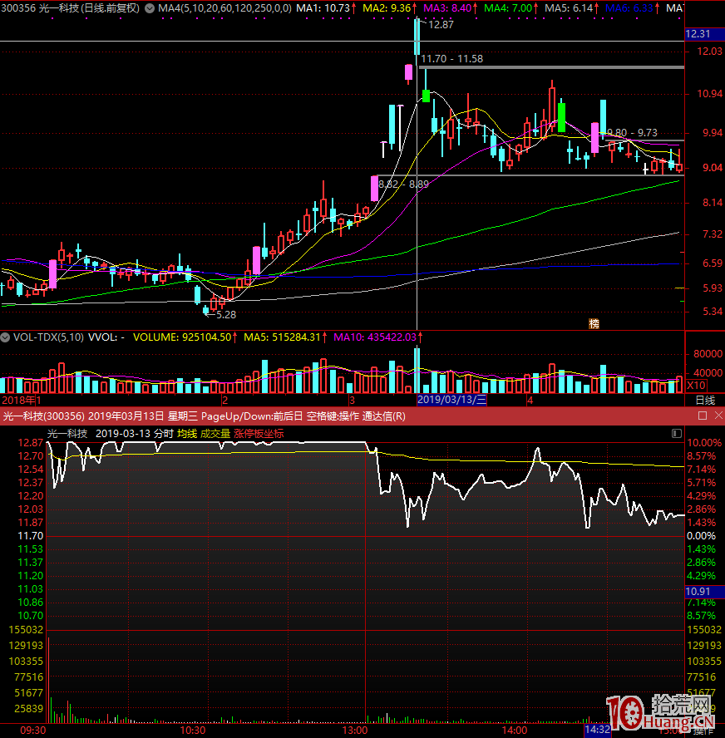Maximize the intraday popup window
This screenshot has width=725, height=738.
(x=702, y=416)
